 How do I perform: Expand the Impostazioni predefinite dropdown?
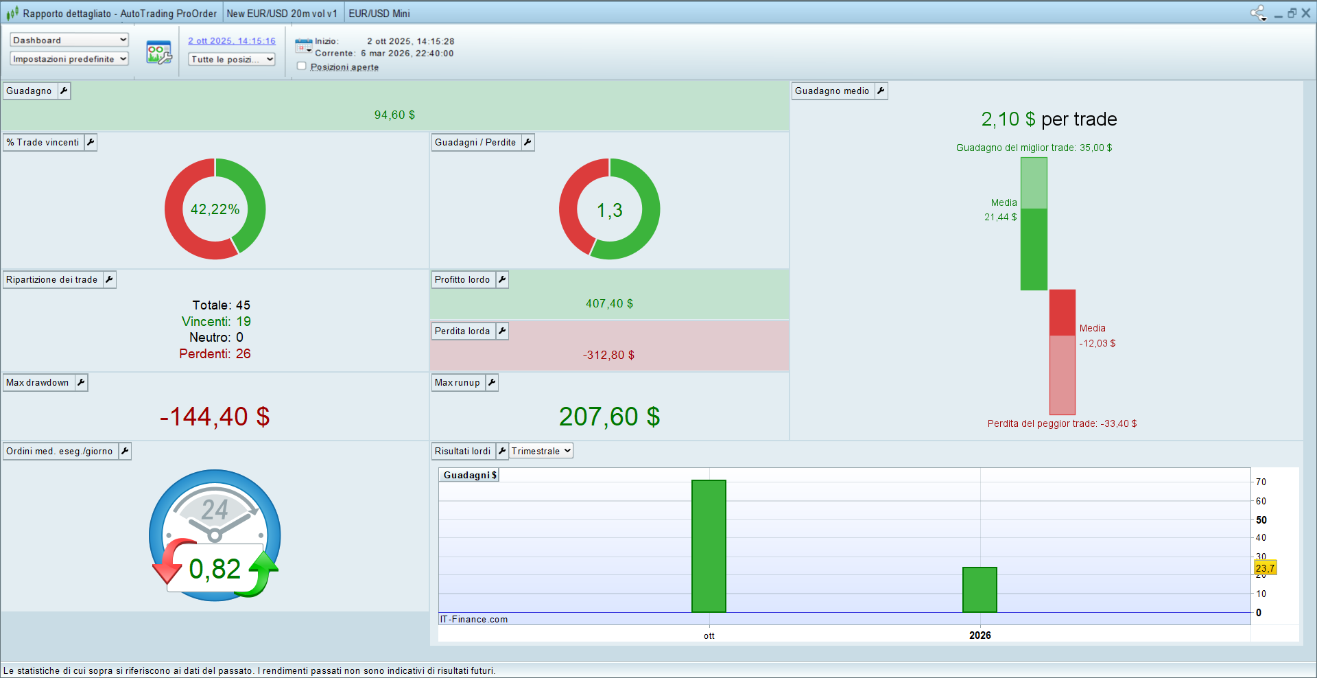(69, 59)
